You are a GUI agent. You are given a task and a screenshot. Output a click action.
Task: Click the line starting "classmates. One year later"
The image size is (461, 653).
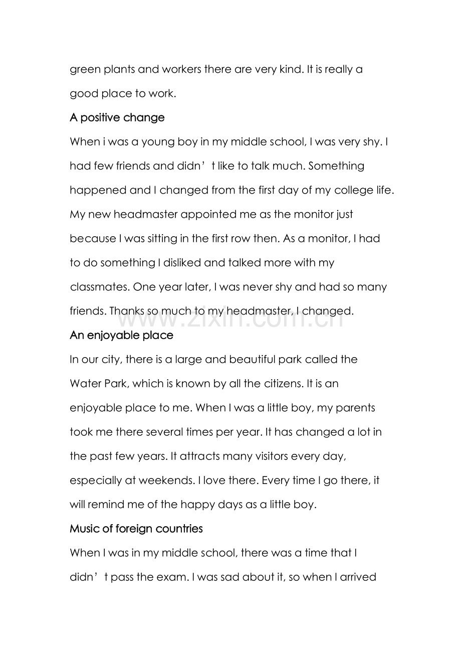click(228, 287)
